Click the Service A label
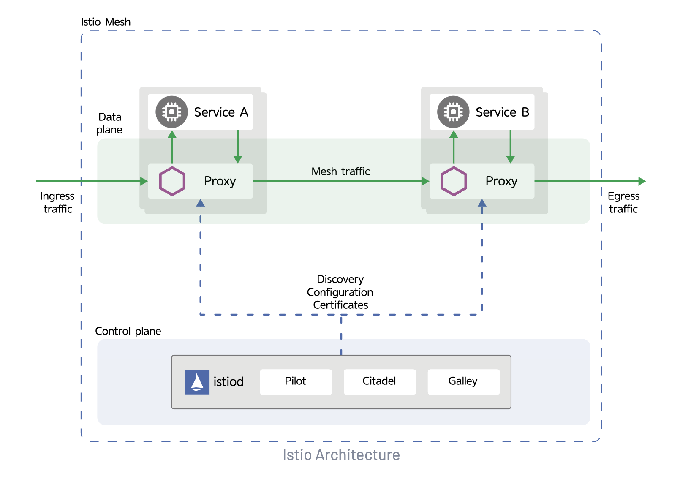This screenshot has height=479, width=680. (221, 112)
